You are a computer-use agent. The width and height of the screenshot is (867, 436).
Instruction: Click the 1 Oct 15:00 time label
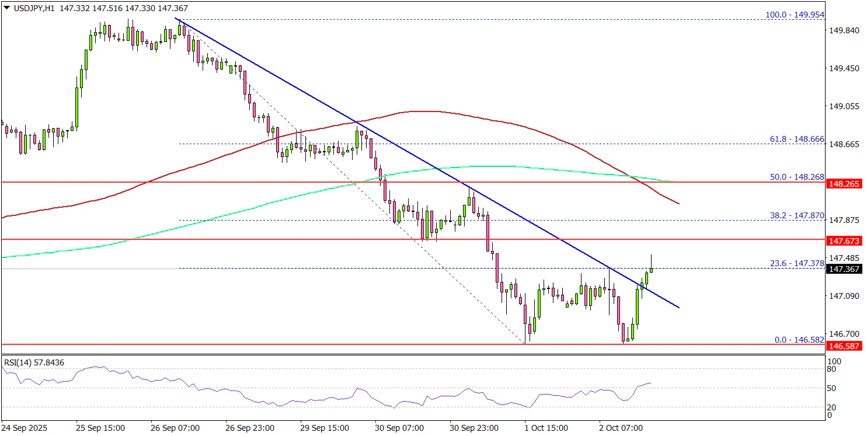click(545, 428)
